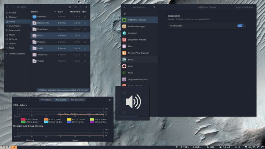The image size is (265, 149).
Task: Toggle the Notifications switch off
Action: tap(241, 26)
